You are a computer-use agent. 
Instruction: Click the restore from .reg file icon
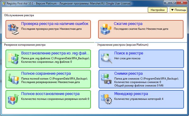[x=13, y=58]
